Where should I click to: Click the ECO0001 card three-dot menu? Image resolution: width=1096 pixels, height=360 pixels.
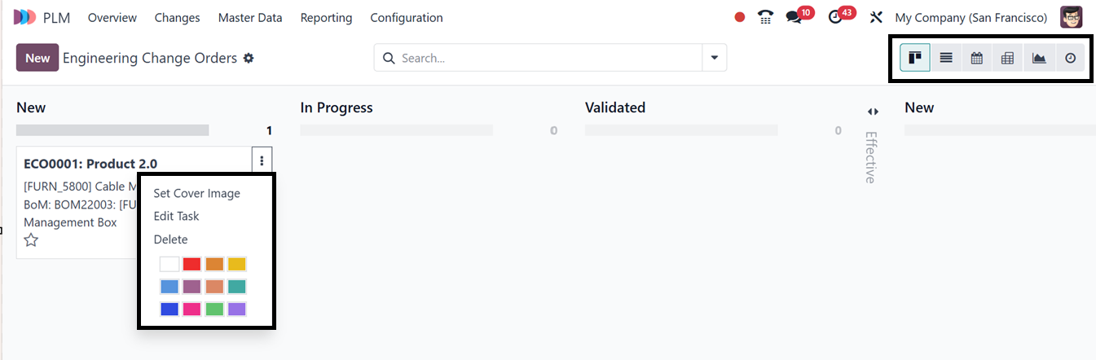pyautogui.click(x=262, y=161)
